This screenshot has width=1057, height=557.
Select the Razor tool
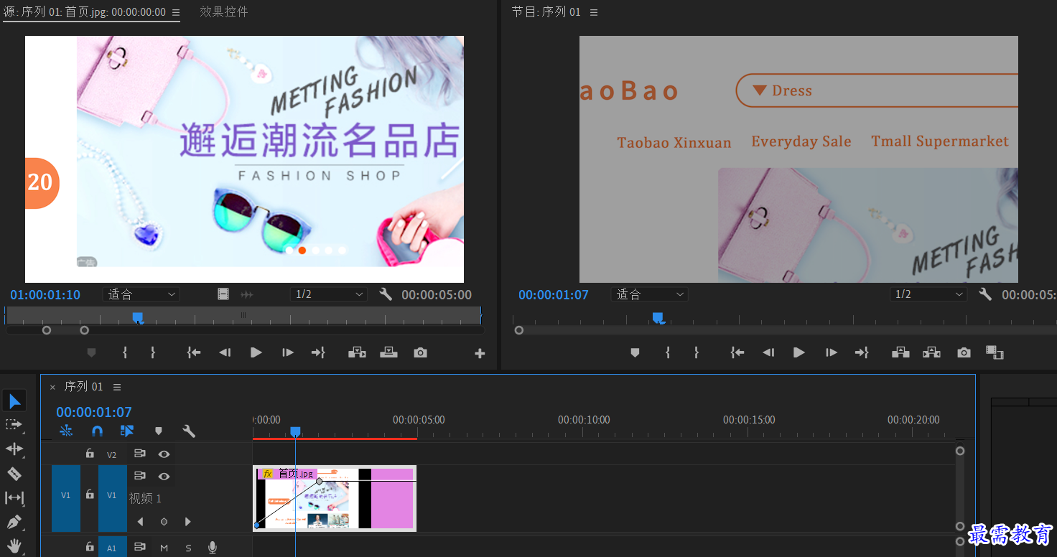pos(14,473)
